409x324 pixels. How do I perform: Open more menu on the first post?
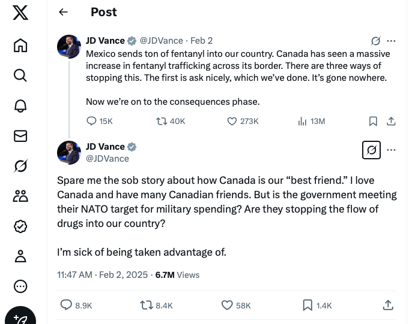pyautogui.click(x=392, y=41)
